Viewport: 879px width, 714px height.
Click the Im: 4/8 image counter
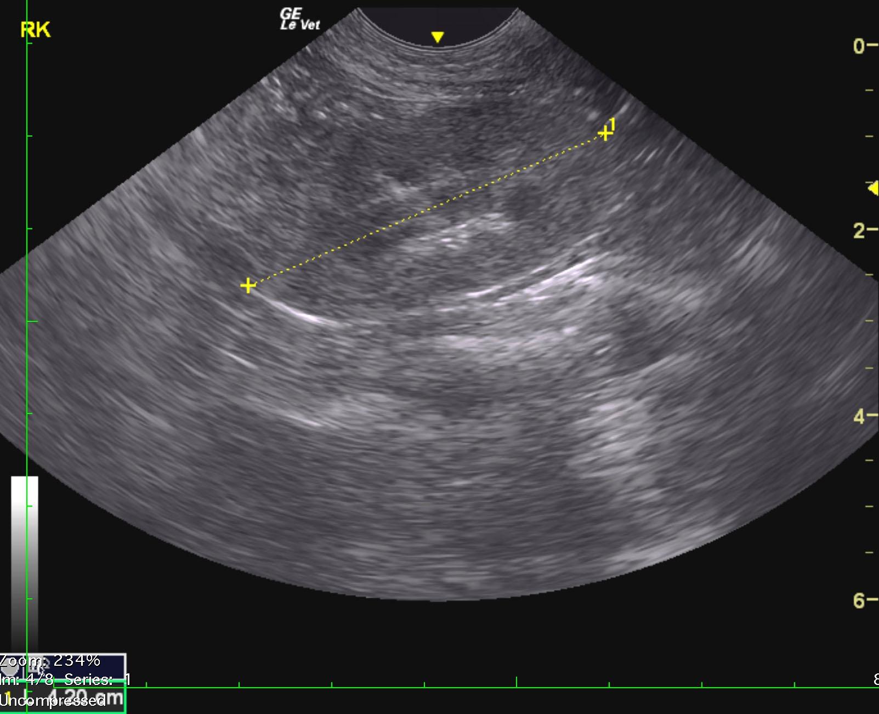(27, 680)
